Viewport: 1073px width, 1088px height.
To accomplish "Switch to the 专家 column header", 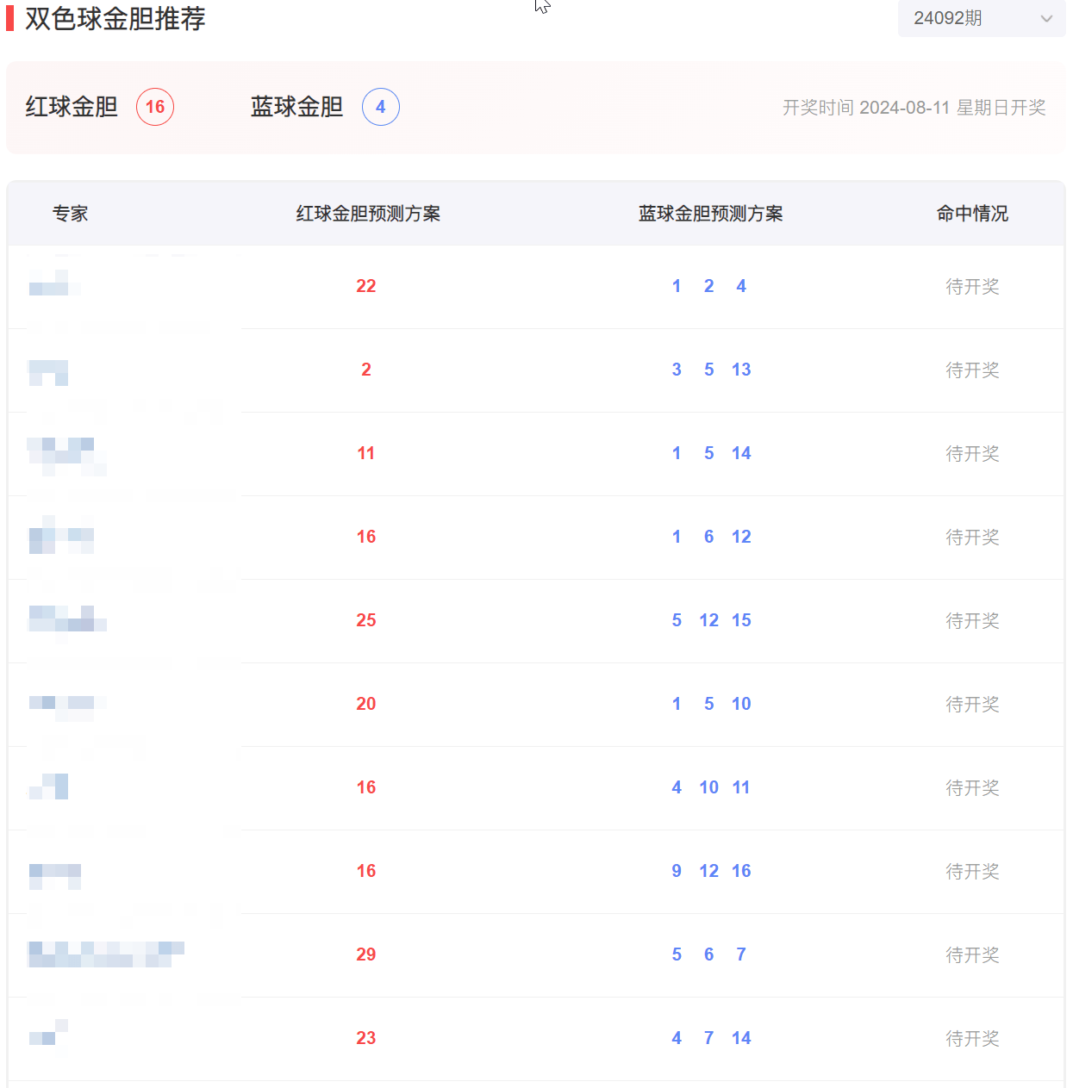I will (71, 213).
